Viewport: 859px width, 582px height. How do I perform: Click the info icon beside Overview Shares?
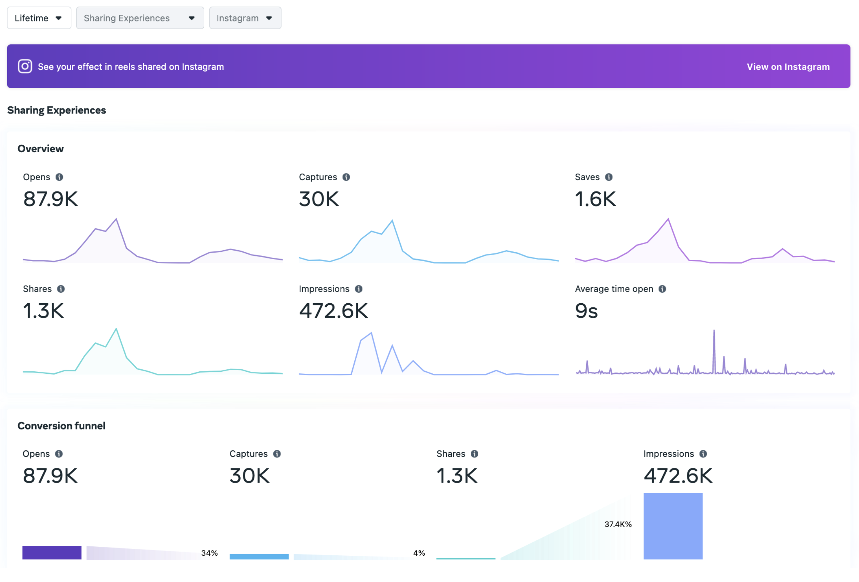[61, 289]
